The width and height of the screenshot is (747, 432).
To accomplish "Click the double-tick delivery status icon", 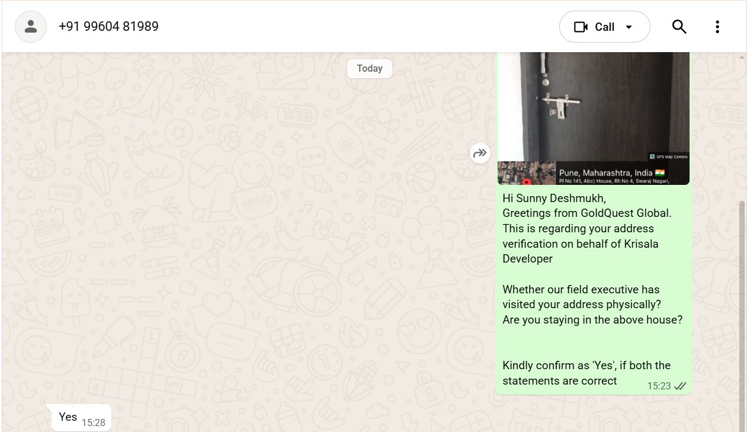I will point(680,386).
